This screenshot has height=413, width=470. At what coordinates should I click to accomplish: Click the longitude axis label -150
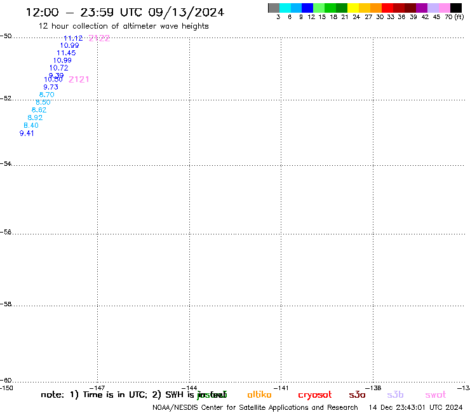(6, 388)
